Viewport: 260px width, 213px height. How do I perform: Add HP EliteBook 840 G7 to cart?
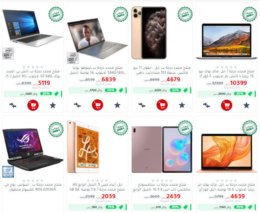coord(33,105)
